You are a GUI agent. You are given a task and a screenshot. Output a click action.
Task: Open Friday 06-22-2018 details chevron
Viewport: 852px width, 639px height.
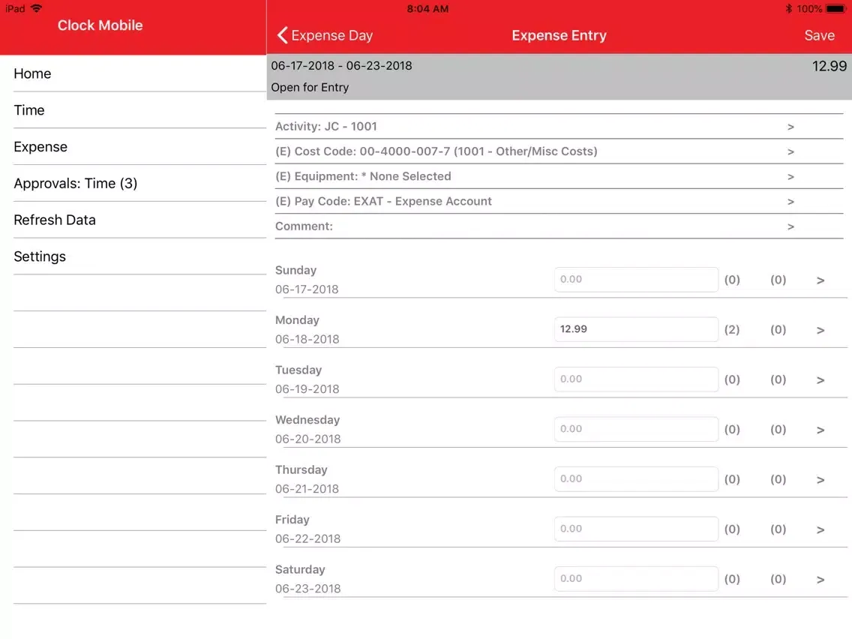(x=820, y=530)
